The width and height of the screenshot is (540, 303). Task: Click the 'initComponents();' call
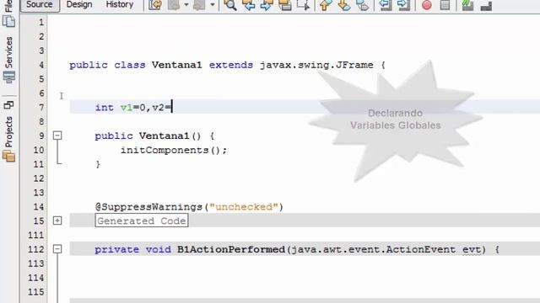(x=174, y=151)
